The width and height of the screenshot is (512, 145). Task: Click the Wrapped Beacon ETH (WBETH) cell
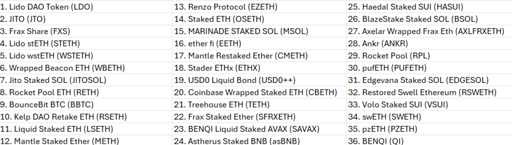(x=62, y=68)
